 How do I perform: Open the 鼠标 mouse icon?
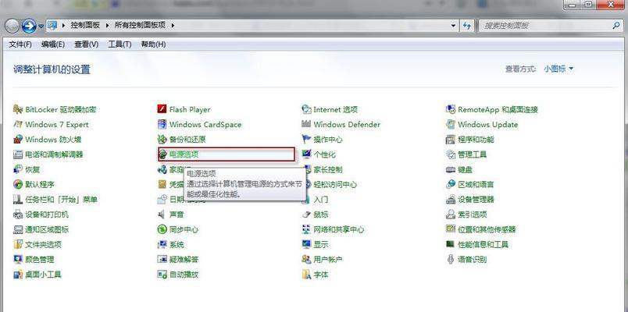pos(306,214)
